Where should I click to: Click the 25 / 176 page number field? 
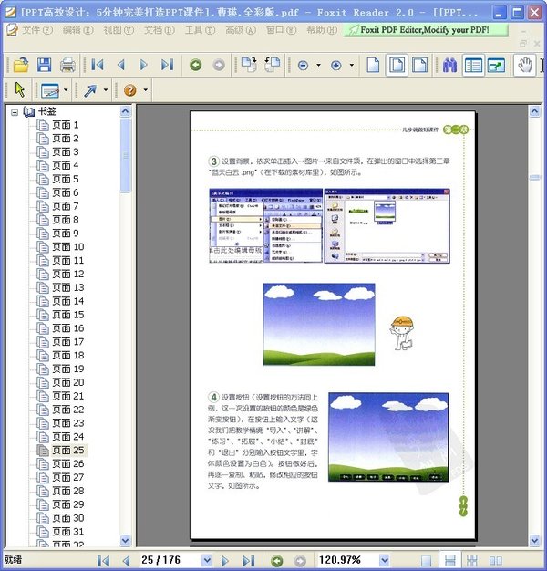pos(170,560)
